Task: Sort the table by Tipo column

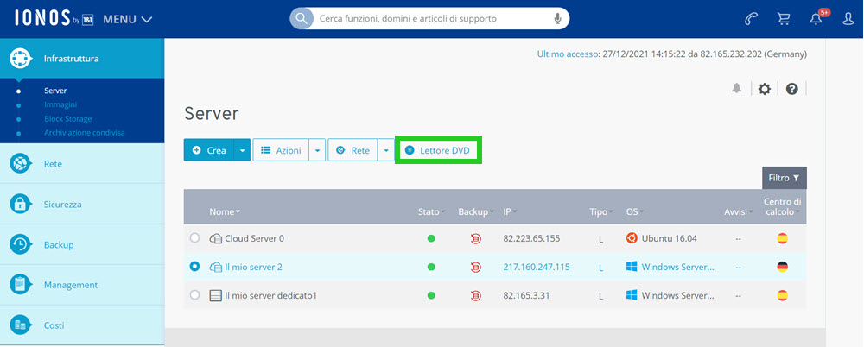Action: click(x=601, y=211)
